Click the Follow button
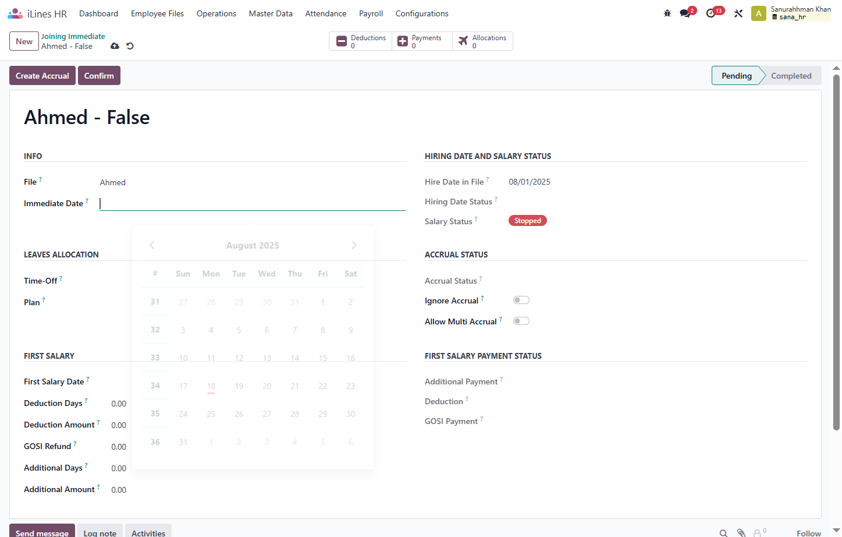Image resolution: width=842 pixels, height=537 pixels. pyautogui.click(x=809, y=533)
